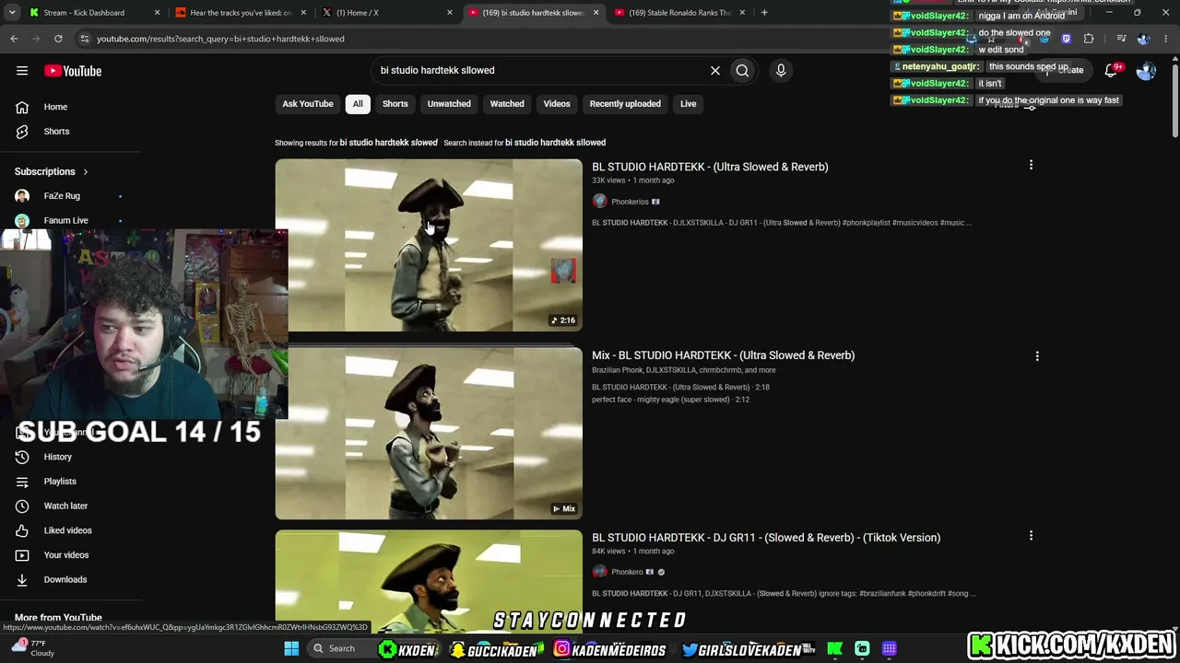Open the browser profile avatar
This screenshot has width=1180, height=663.
click(x=1144, y=39)
